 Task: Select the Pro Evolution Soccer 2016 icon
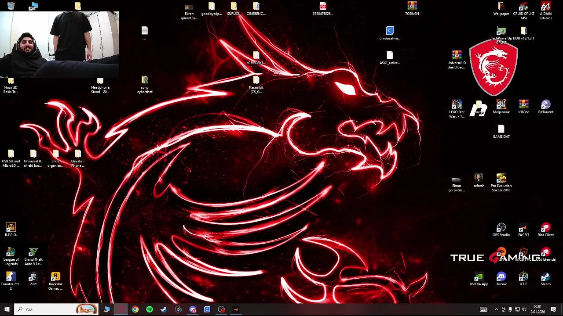(x=501, y=183)
